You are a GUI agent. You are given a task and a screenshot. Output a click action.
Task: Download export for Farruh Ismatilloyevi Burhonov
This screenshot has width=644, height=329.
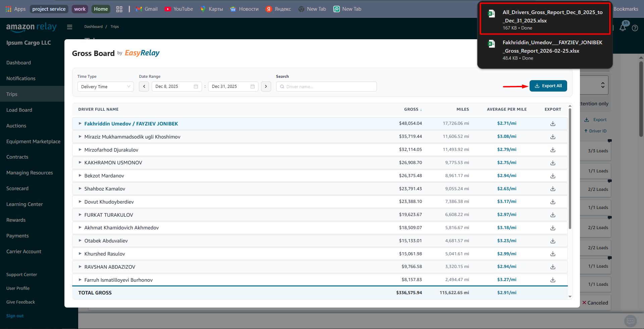(553, 280)
